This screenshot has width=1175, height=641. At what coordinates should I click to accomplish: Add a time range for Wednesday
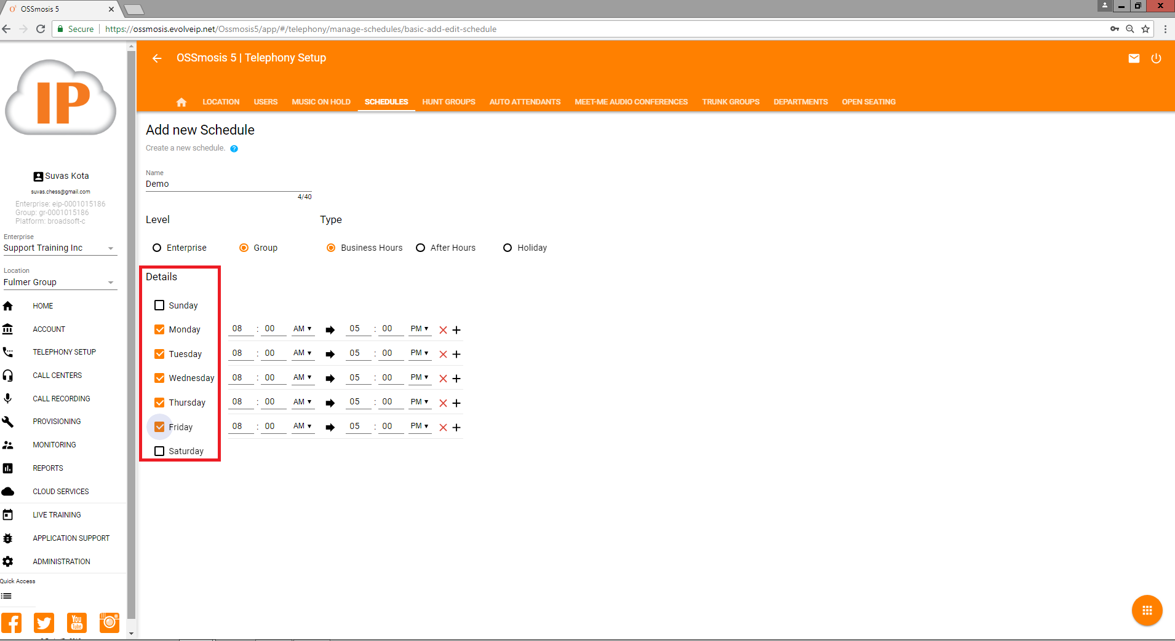(456, 379)
